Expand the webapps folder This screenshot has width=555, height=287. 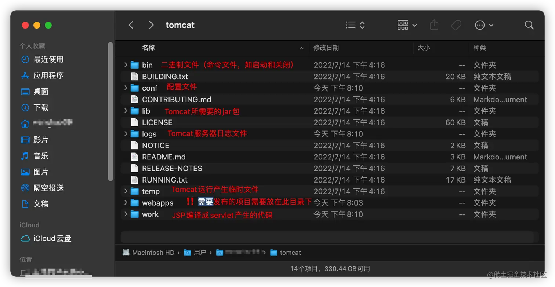(x=126, y=203)
